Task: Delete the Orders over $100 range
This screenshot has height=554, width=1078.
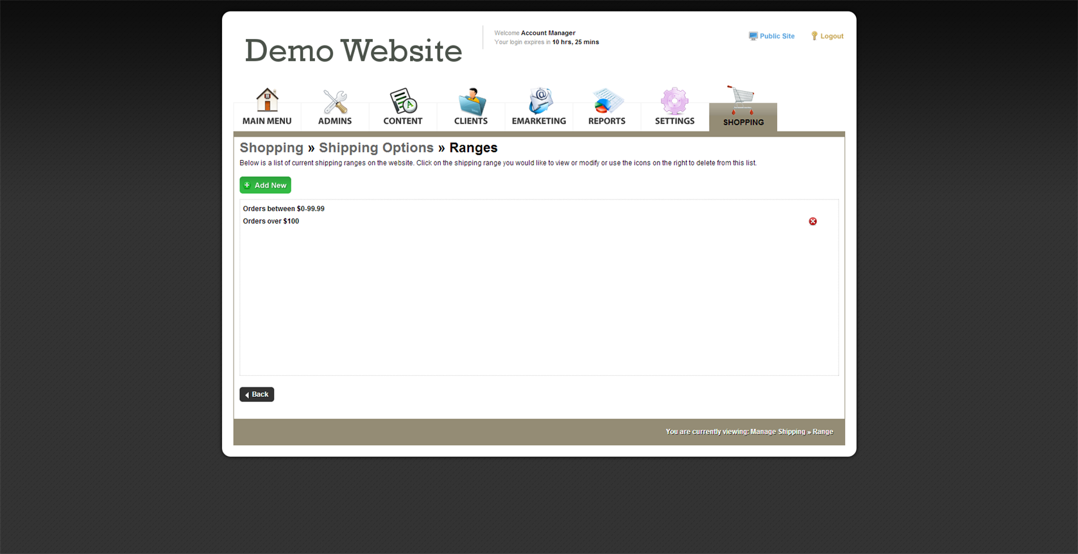Action: point(812,221)
